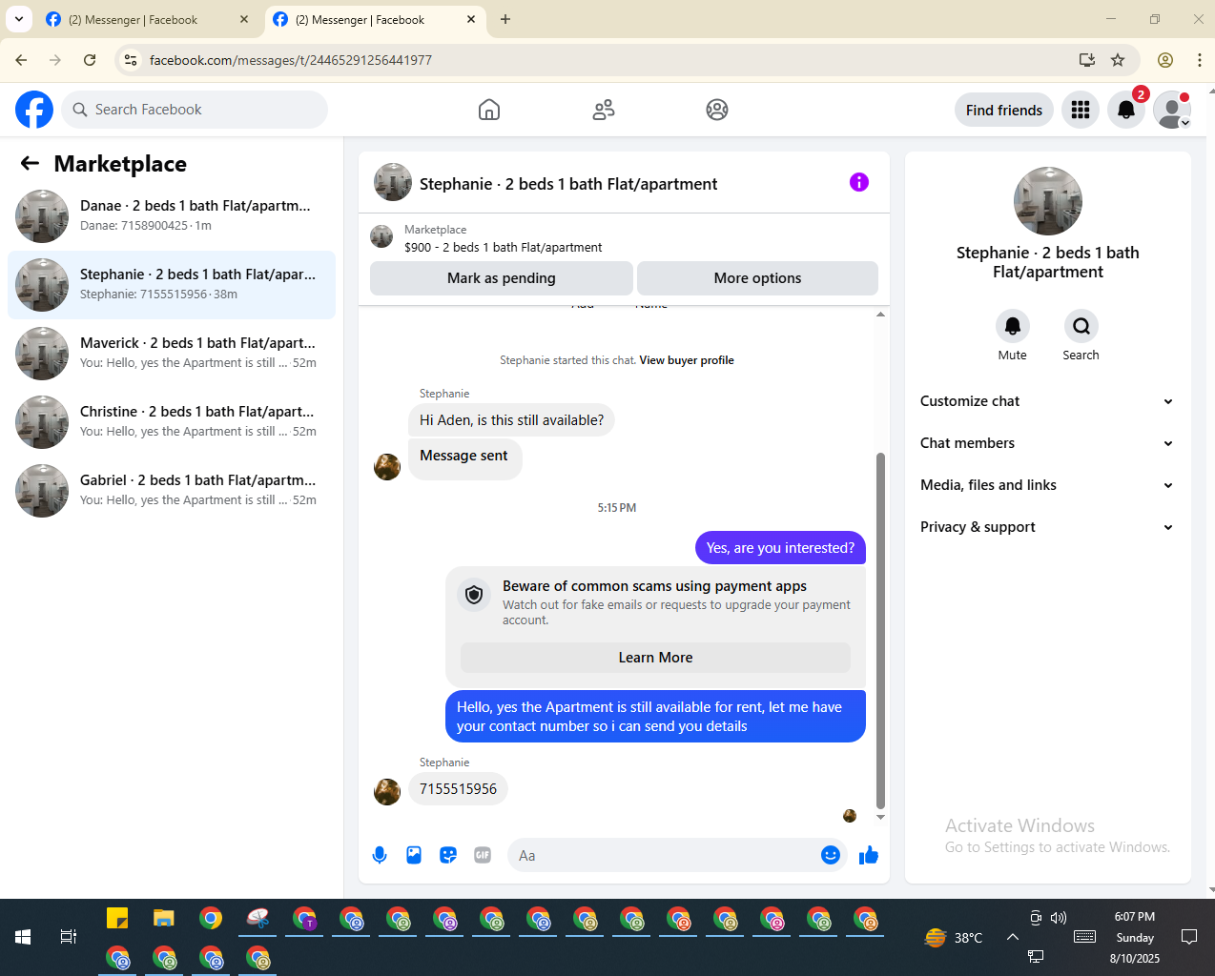Open the Groups icon in top navigation
The width and height of the screenshot is (1215, 976).
[x=717, y=110]
